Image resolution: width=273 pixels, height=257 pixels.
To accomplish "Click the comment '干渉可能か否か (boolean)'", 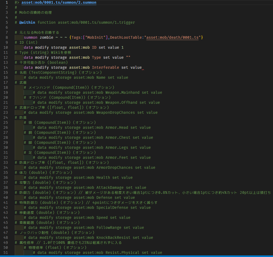I will [x=43, y=62].
